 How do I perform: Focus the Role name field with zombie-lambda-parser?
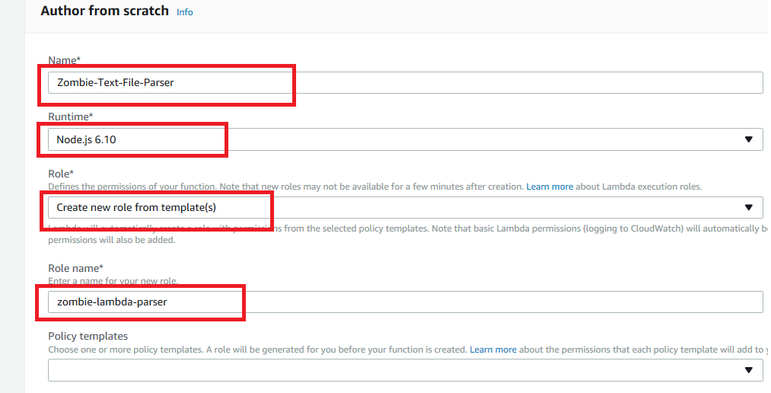point(403,302)
